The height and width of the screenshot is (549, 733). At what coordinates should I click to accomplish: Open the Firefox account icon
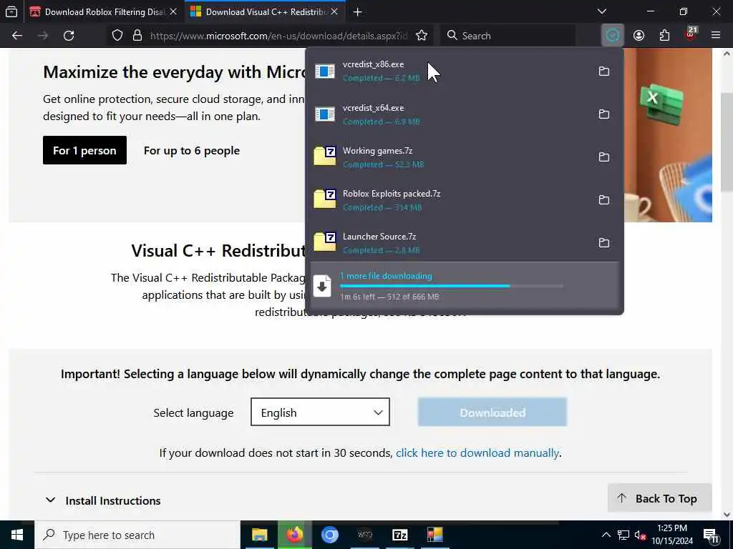point(639,36)
